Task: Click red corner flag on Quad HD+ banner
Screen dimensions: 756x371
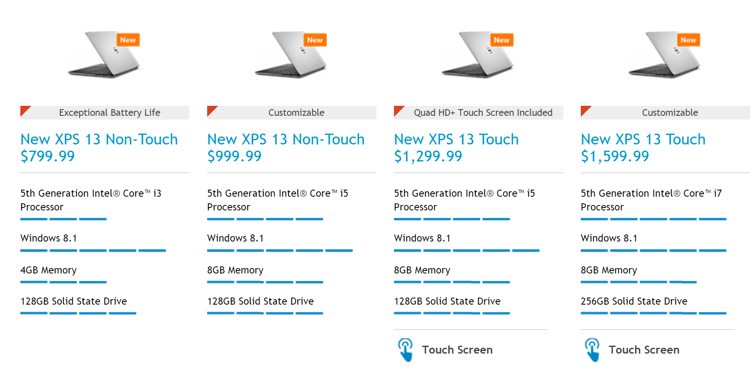Action: click(398, 110)
